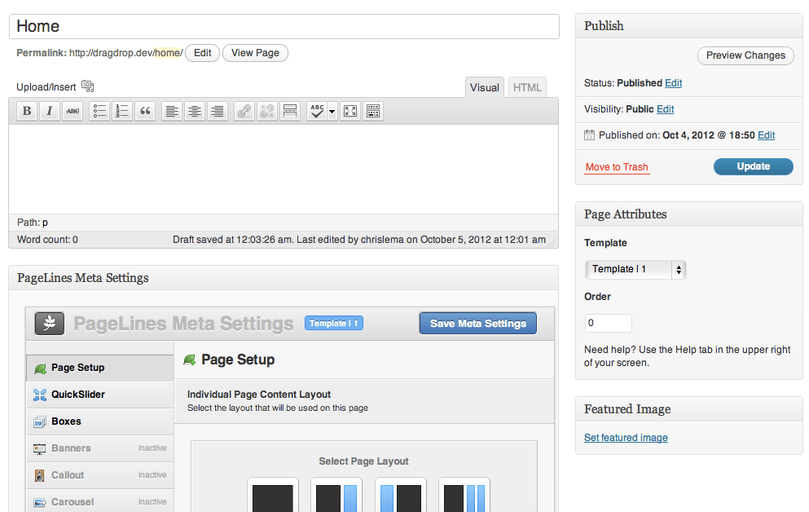The image size is (809, 512).
Task: Click the insert link icon
Action: [244, 112]
